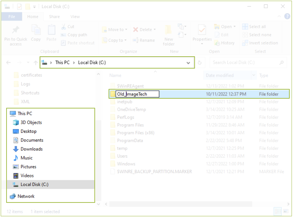Click the Old_ImageTech rename text box
The width and height of the screenshot is (293, 217).
(137, 94)
